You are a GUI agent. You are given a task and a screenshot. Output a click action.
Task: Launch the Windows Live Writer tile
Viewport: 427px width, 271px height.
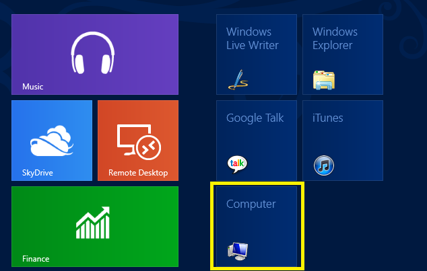(257, 54)
